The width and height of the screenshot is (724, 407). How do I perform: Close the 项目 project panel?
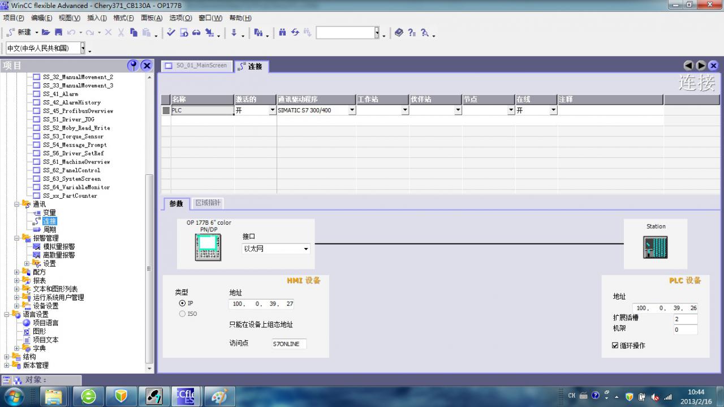pyautogui.click(x=146, y=65)
